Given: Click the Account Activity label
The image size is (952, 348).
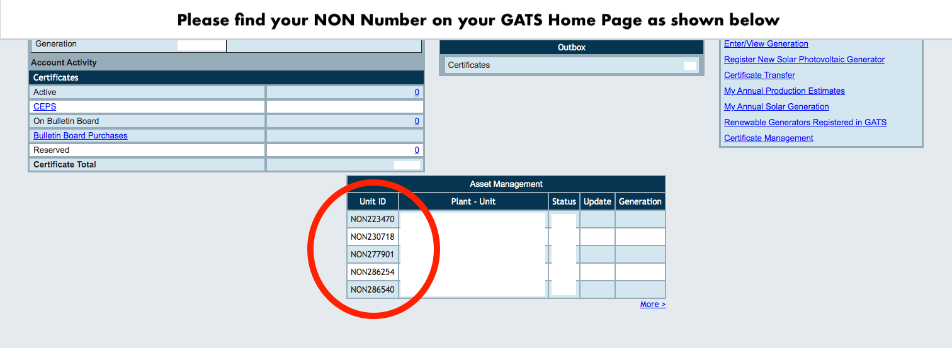Looking at the screenshot, I should pos(64,62).
